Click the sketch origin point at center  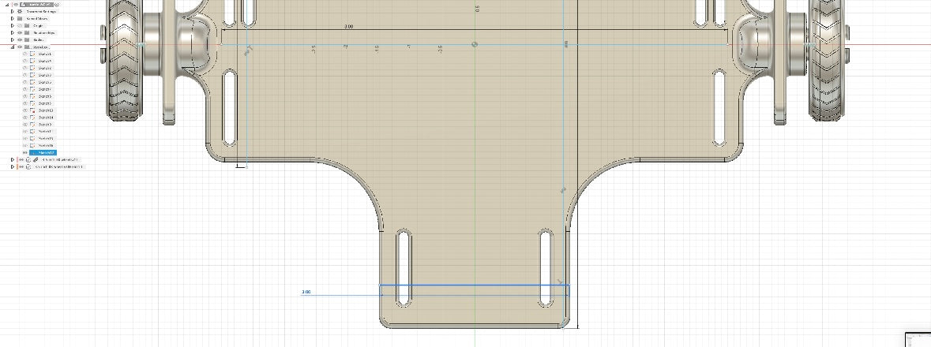tap(474, 44)
